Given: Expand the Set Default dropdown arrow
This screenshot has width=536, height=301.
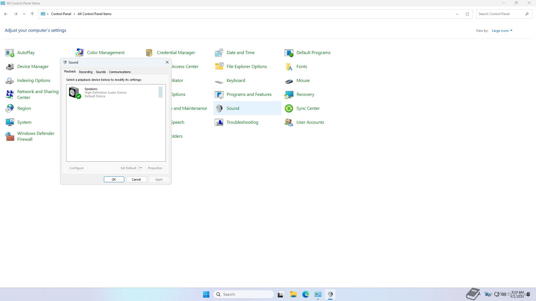Looking at the screenshot, I should [x=141, y=168].
